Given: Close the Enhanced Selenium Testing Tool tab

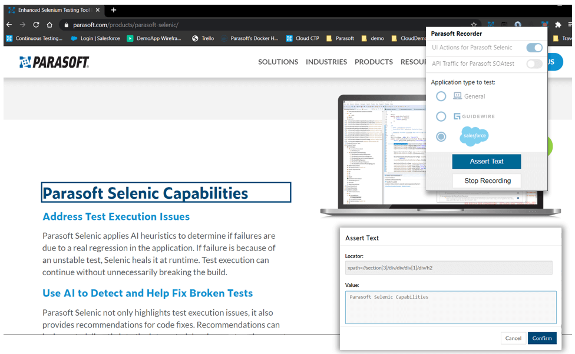Looking at the screenshot, I should (x=98, y=10).
